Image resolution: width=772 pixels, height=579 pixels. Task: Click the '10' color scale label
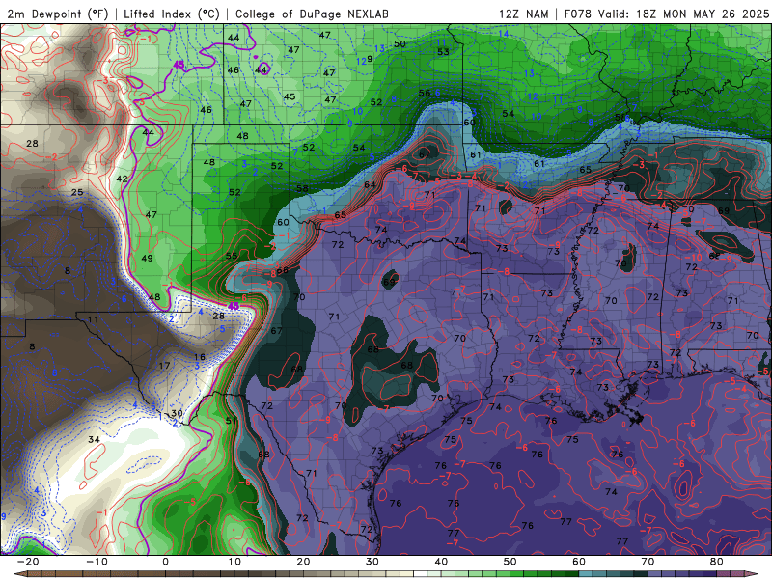234,562
